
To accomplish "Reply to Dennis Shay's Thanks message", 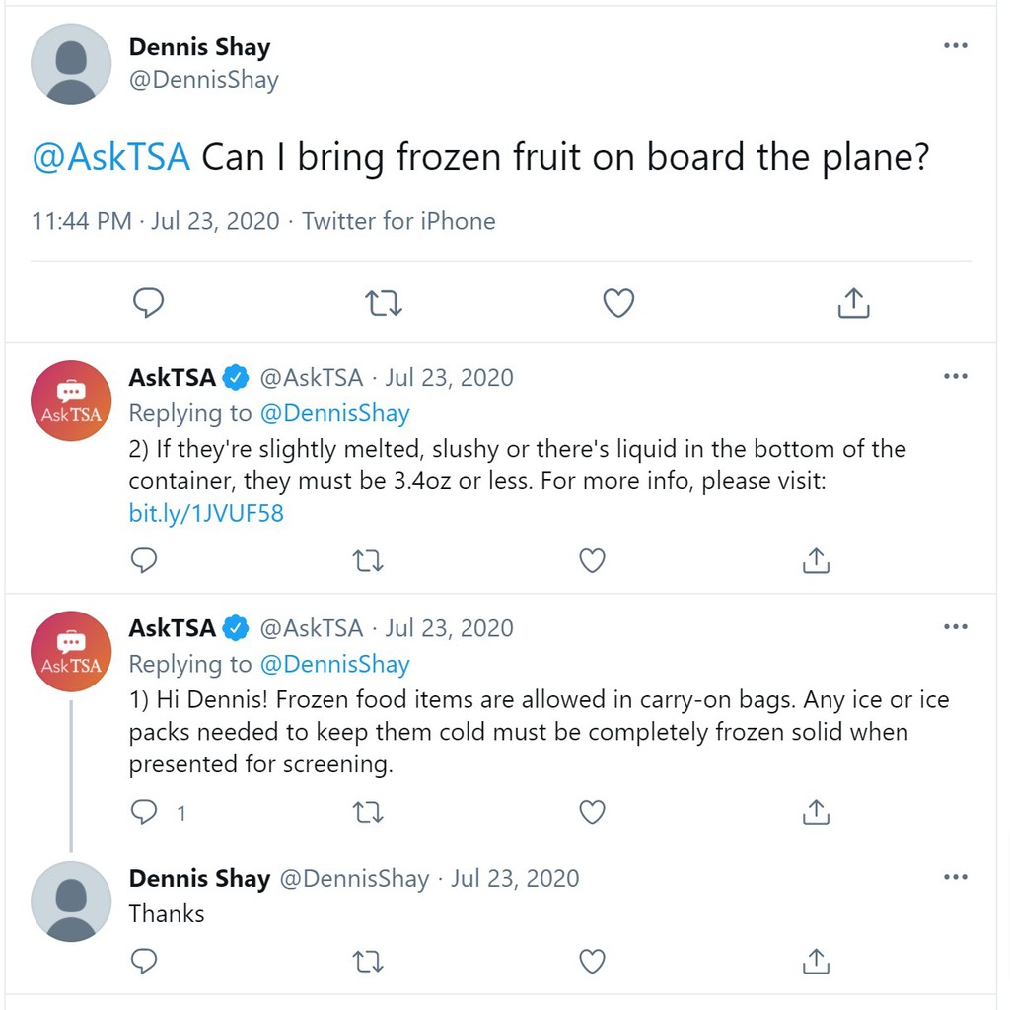I will [x=144, y=961].
